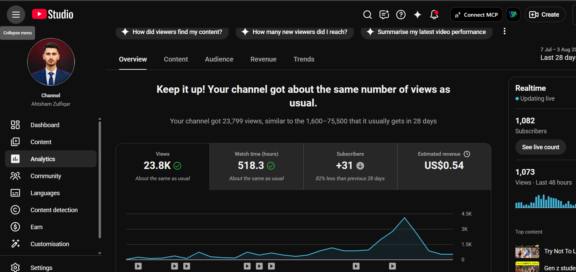The image size is (576, 272).
Task: Ask 'Summarise my latest video performance'
Action: pos(427,32)
